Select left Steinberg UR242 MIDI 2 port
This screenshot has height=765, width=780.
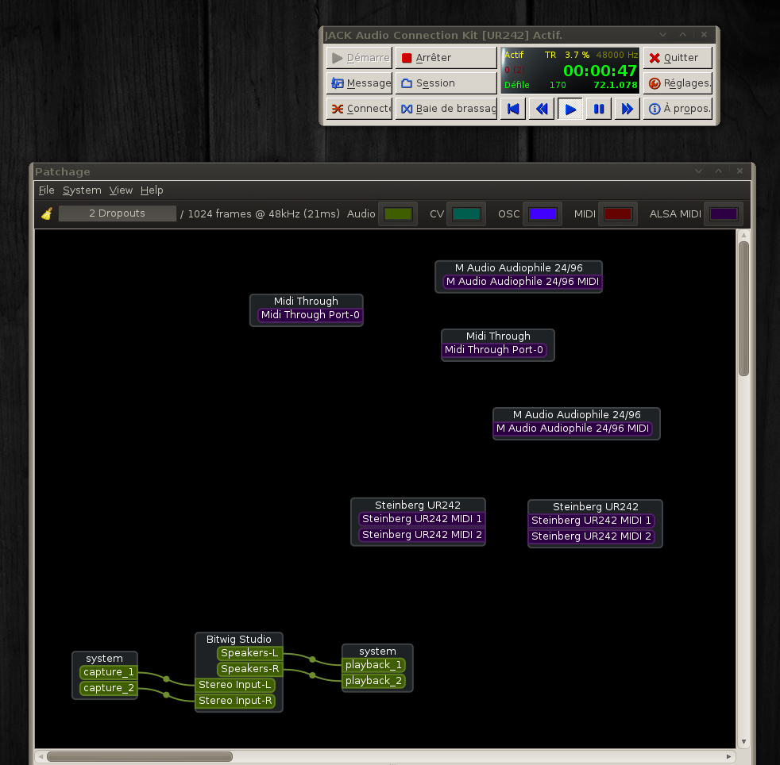click(x=422, y=535)
